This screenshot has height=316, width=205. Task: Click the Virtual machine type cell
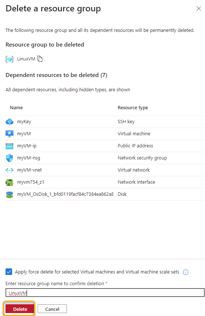[x=134, y=133]
